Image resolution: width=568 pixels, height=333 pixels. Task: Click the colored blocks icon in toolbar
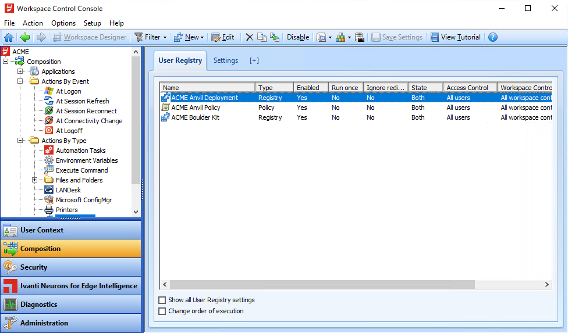pos(340,37)
